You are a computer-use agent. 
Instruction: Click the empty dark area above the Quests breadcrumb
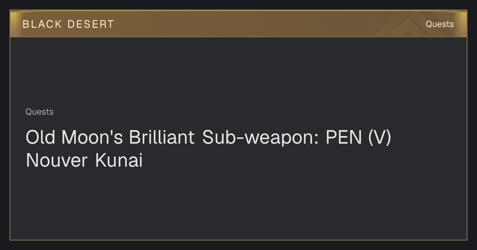click(238, 71)
